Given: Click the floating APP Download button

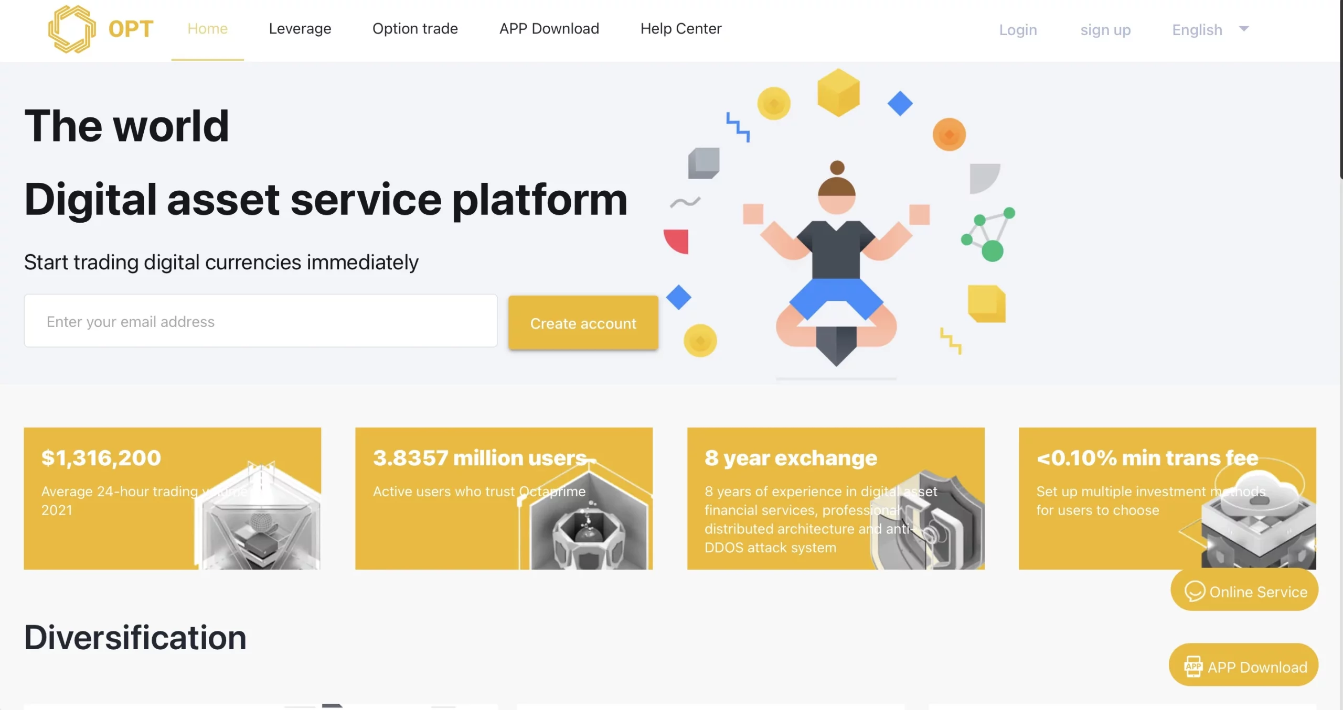Looking at the screenshot, I should (1243, 665).
